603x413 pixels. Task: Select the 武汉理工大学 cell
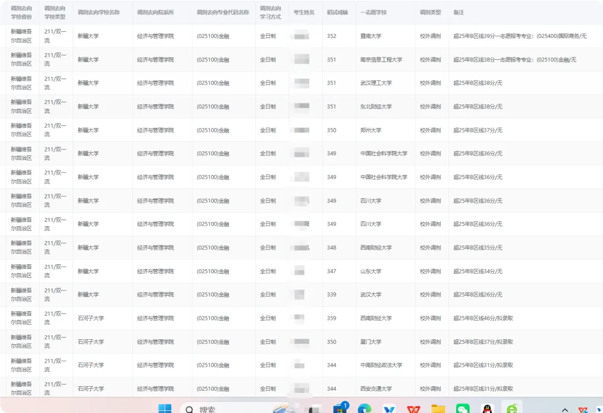click(376, 83)
